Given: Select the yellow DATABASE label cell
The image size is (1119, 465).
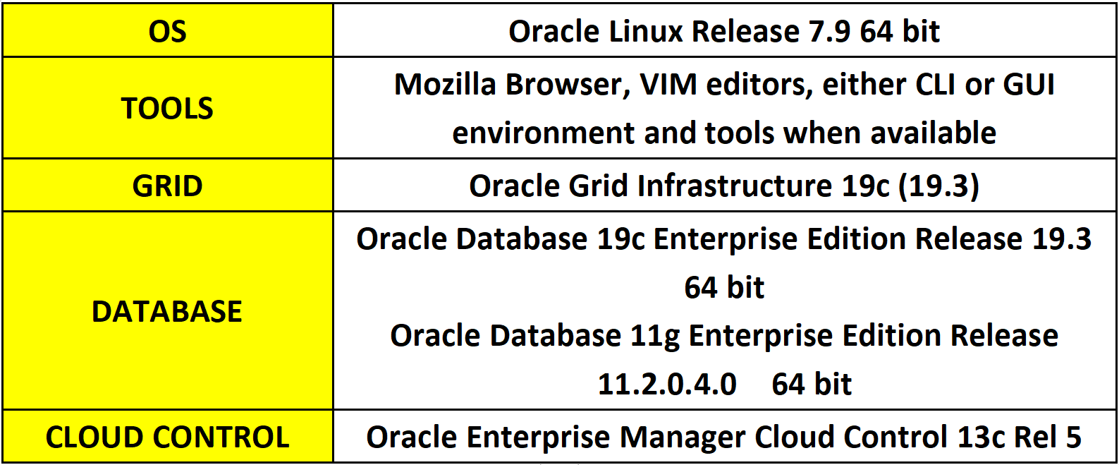Looking at the screenshot, I should [167, 311].
